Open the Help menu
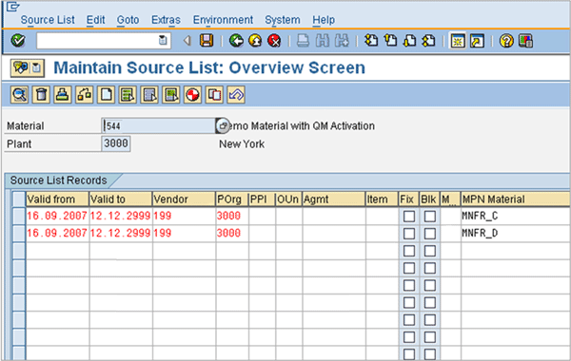Screen dimensions: 571x361 324,20
